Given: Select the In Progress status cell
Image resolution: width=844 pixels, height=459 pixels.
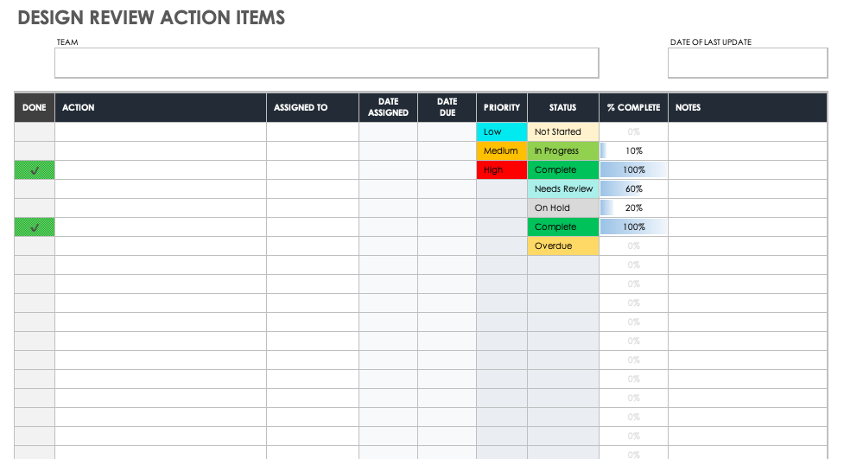Looking at the screenshot, I should click(x=562, y=151).
